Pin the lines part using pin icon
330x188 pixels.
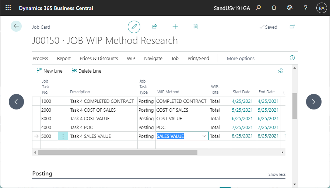coord(280,71)
